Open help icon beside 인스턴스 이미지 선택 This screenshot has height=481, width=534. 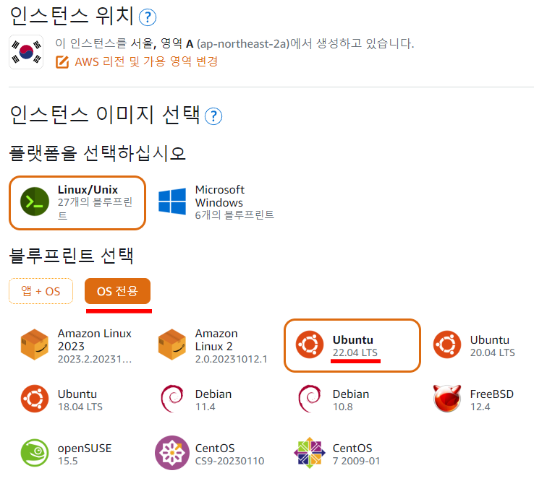click(x=213, y=116)
